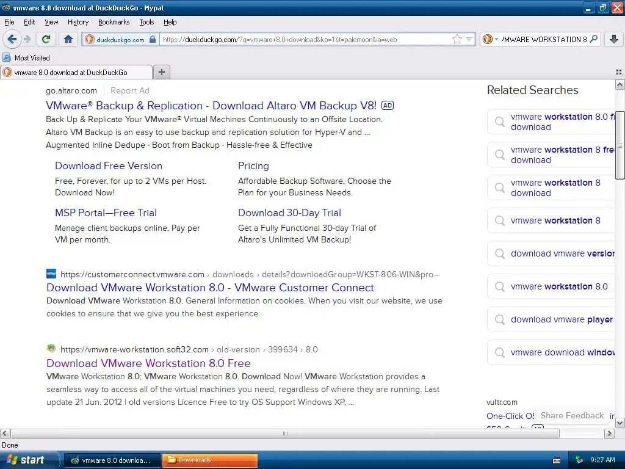Select related search 'vmware workstation 8 fre... download'

(x=551, y=155)
